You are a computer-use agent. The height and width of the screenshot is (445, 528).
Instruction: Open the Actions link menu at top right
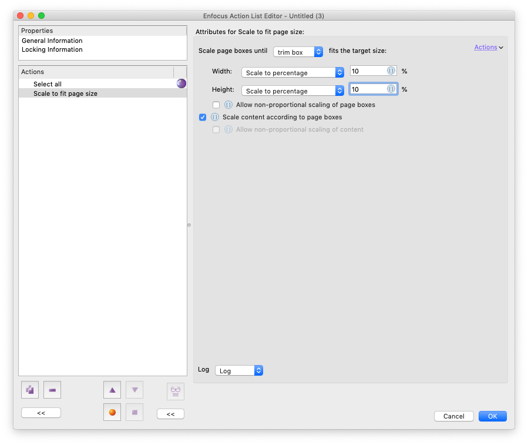(x=489, y=47)
